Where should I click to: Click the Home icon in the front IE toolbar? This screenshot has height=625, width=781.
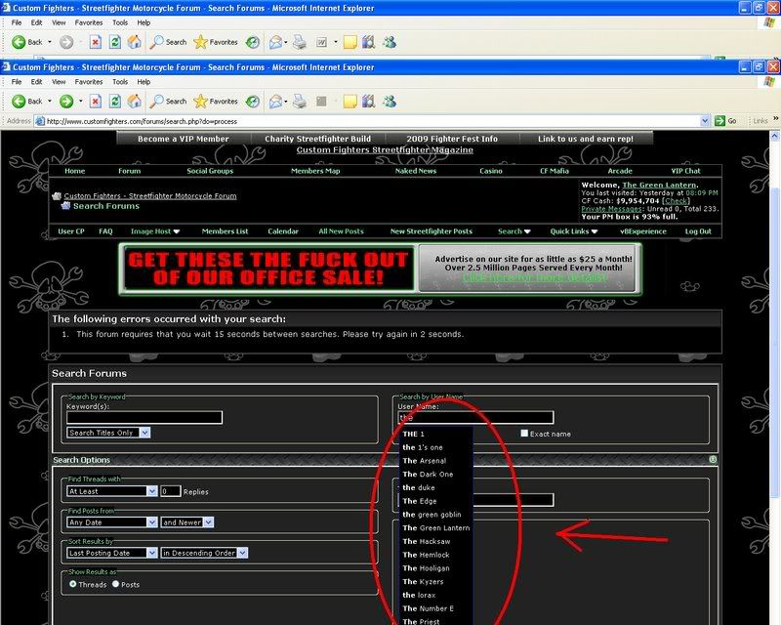(x=135, y=102)
